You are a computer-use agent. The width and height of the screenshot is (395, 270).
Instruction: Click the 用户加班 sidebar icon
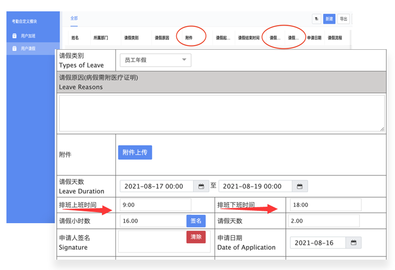(x=15, y=36)
